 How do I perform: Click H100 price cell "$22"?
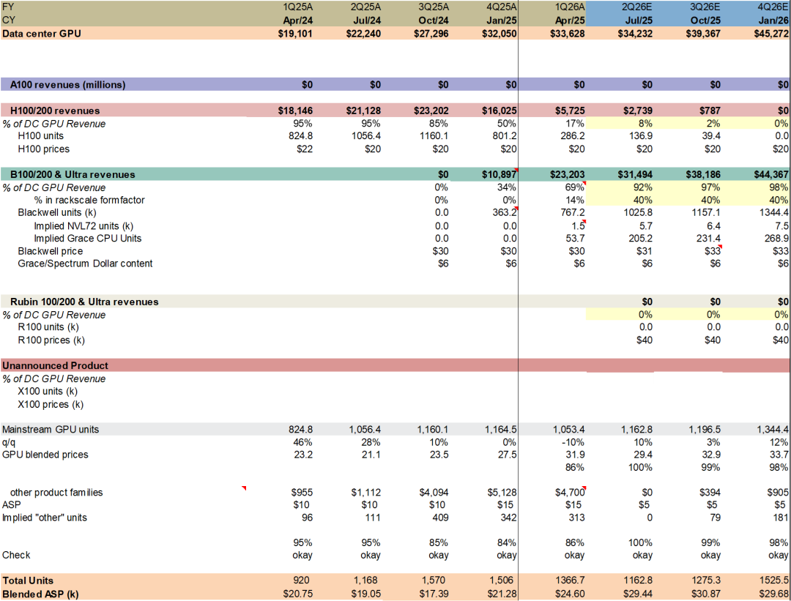pos(305,149)
